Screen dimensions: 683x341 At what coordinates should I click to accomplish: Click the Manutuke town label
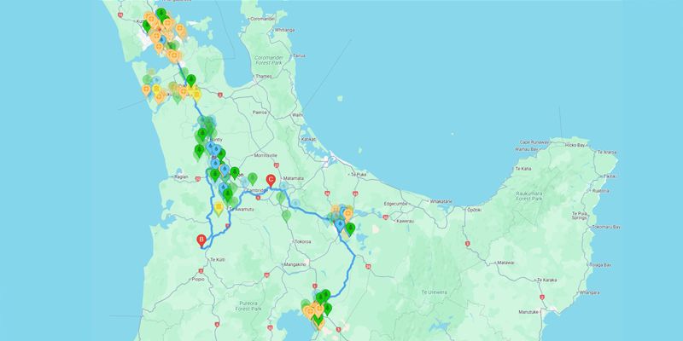(x=529, y=312)
